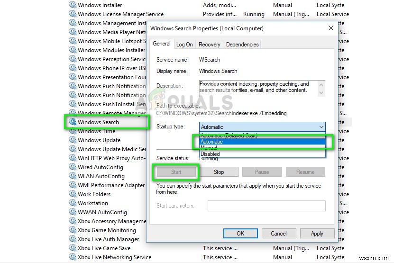The width and height of the screenshot is (394, 263).
Task: Choose Automatic (Delayed Start) from the startup list
Action: click(x=262, y=136)
